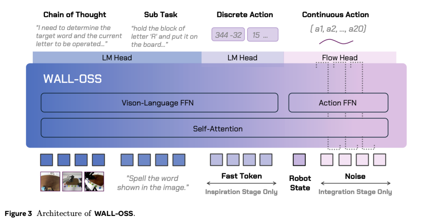Viewport: 422px width, 221px height.
Task: Select the Action FFN block
Action: (338, 103)
